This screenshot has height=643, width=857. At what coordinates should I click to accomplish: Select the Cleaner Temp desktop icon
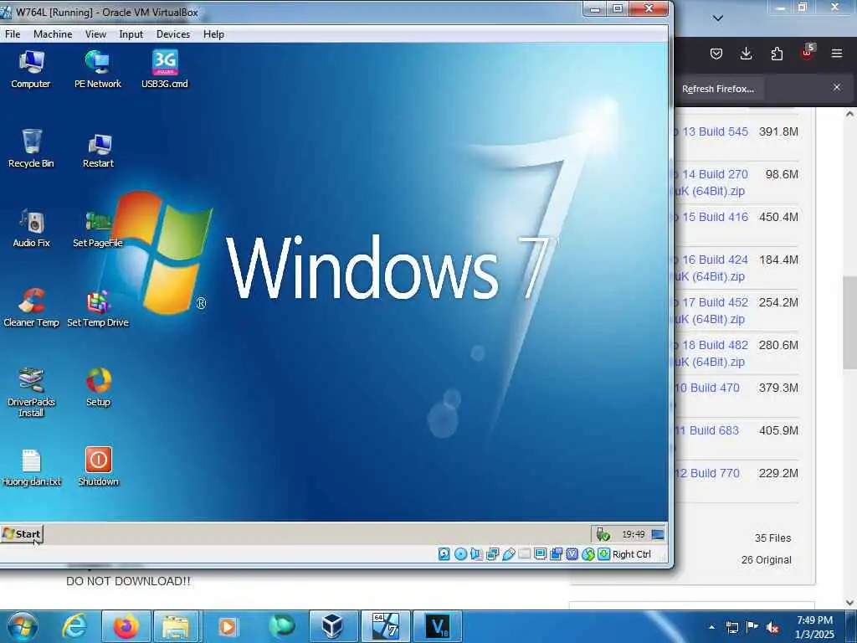pos(31,308)
